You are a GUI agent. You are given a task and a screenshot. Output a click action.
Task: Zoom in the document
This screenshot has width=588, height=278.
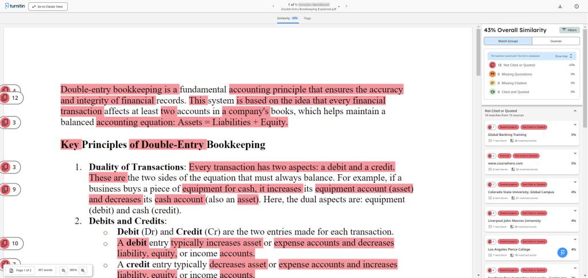[x=83, y=270]
